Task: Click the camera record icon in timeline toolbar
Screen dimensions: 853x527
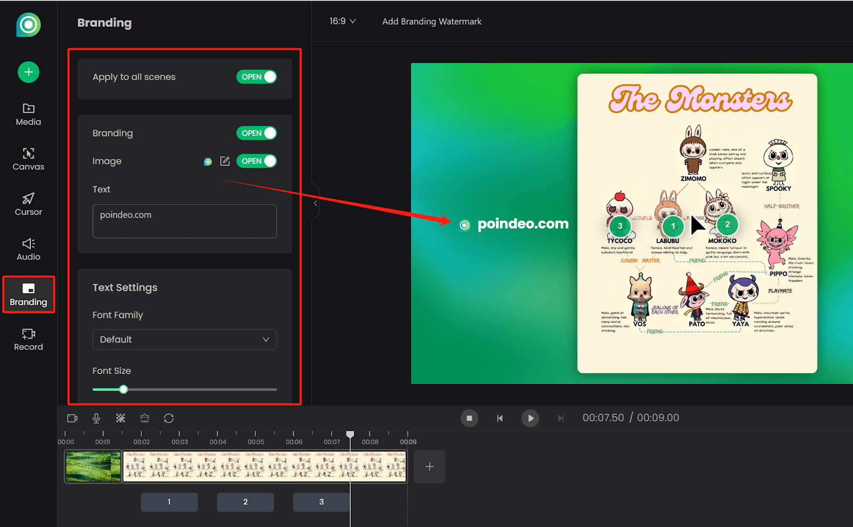Action: click(73, 418)
